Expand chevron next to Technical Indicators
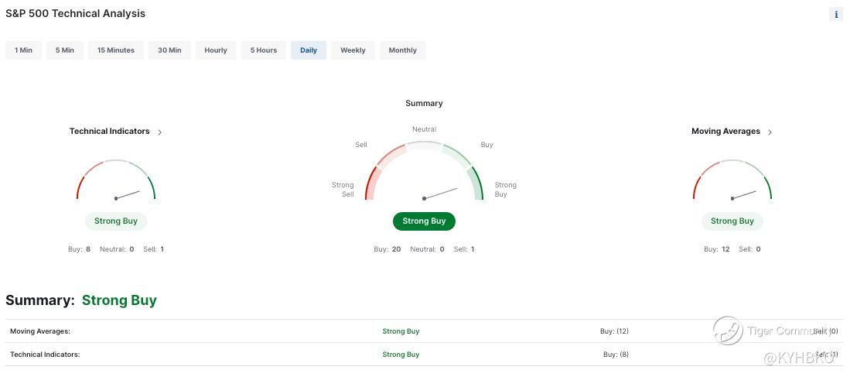Image resolution: width=850 pixels, height=377 pixels. pyautogui.click(x=159, y=132)
